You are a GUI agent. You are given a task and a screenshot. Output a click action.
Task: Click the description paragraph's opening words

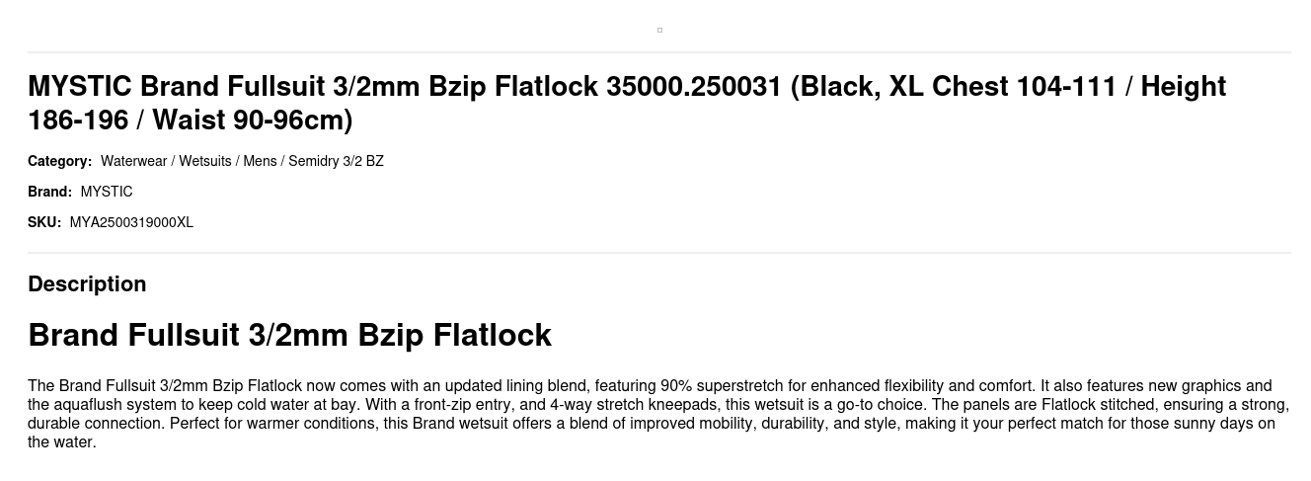pos(79,386)
